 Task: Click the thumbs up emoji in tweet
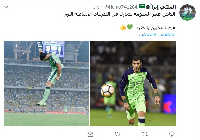pos(123,27)
